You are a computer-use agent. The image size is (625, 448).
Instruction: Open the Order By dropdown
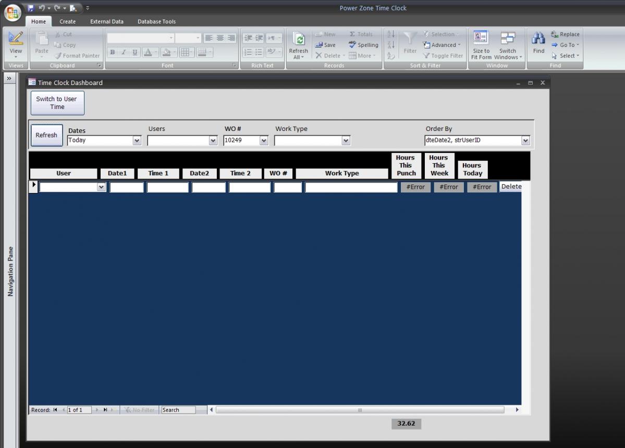pyautogui.click(x=525, y=140)
